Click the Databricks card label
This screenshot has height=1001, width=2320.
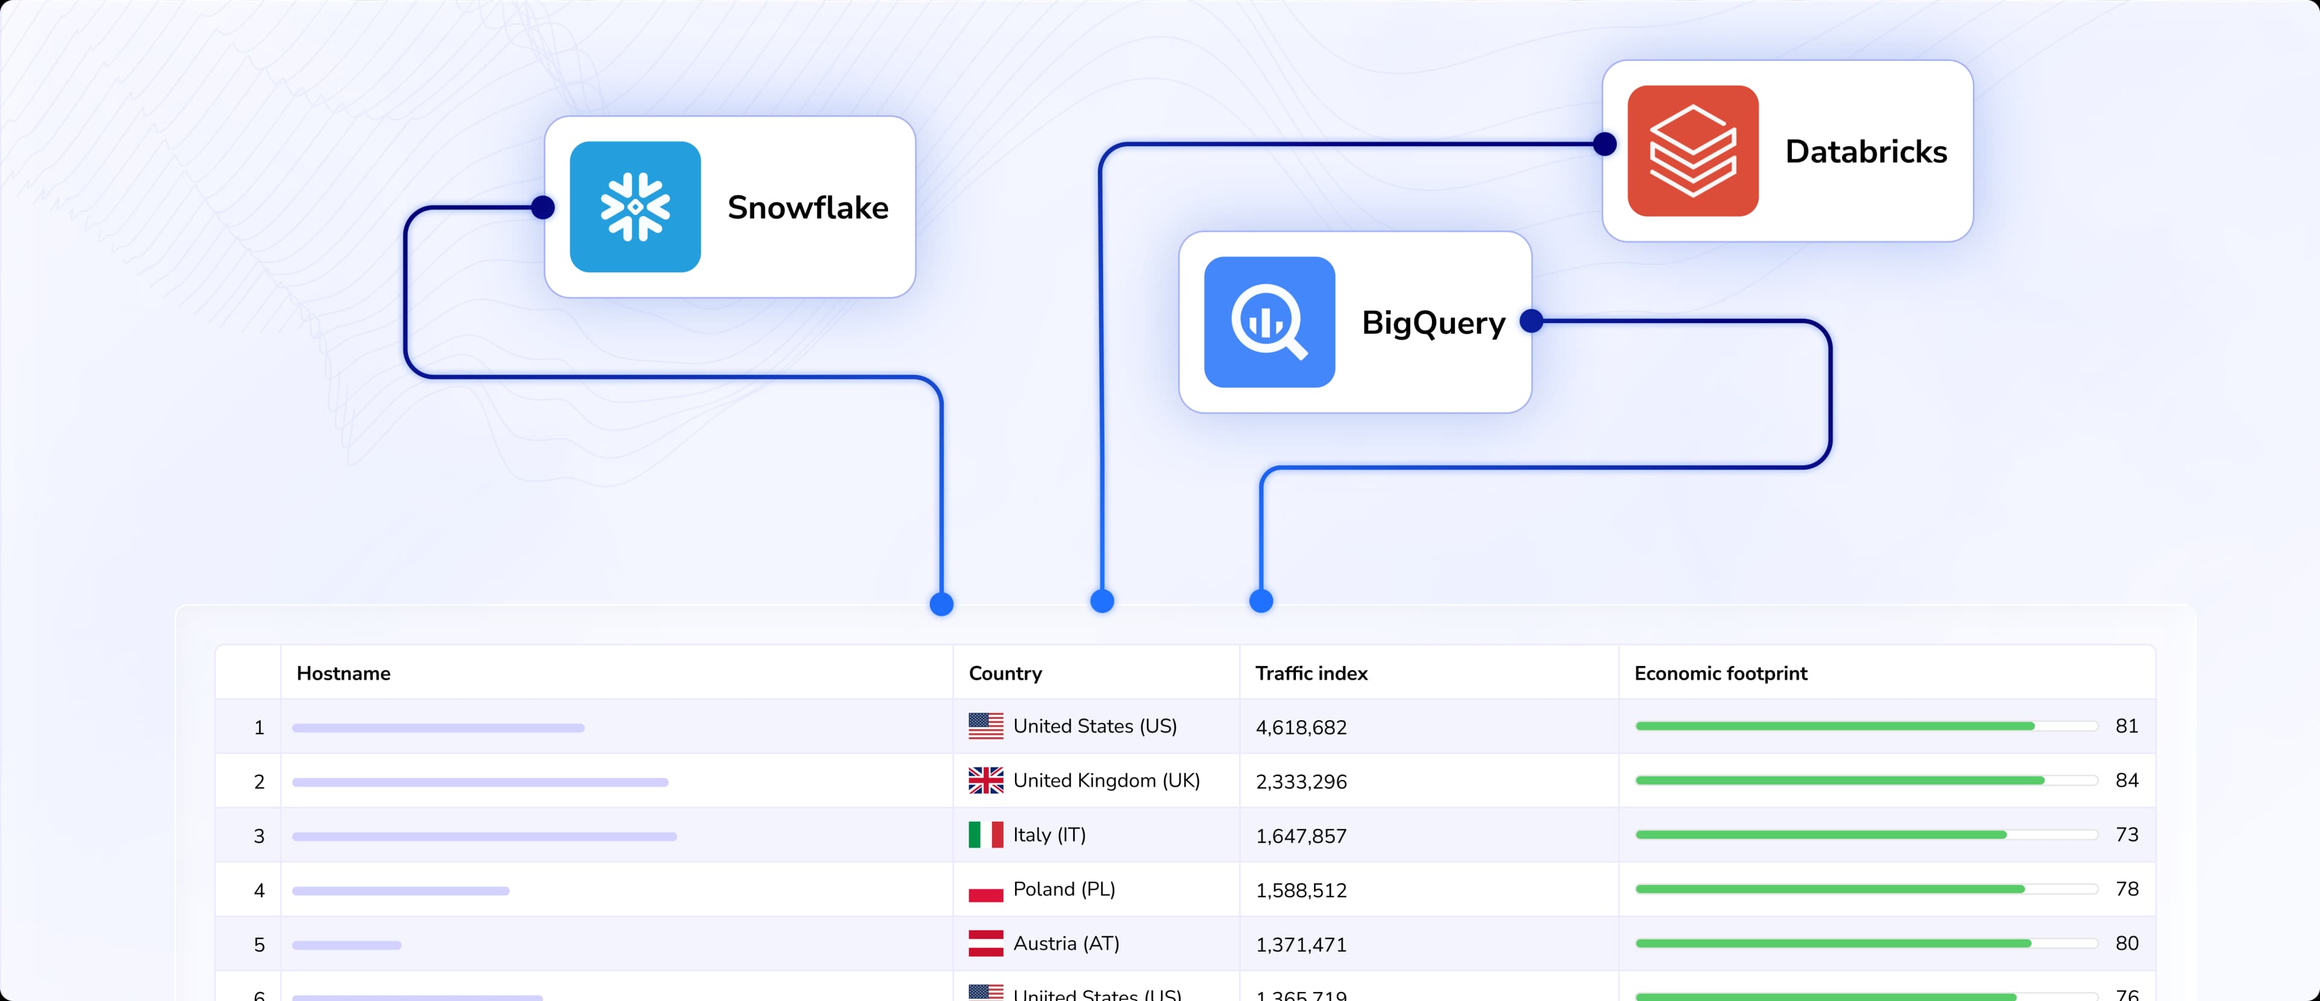click(x=1865, y=152)
